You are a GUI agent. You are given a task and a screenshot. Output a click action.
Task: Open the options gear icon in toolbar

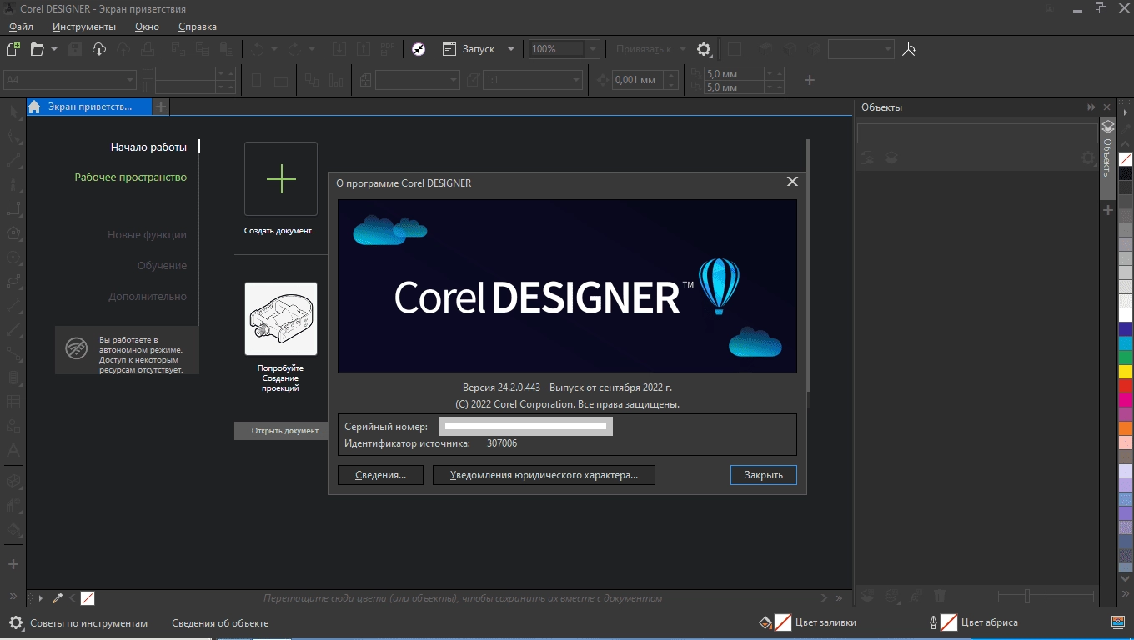704,49
